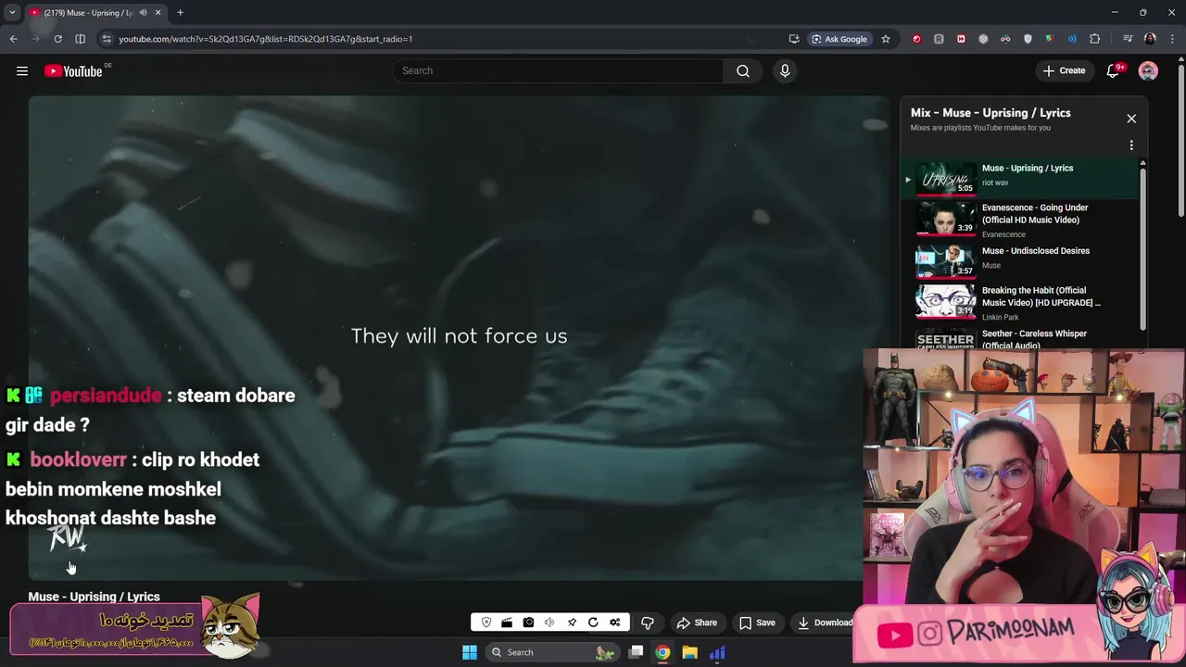Open the Windows Start menu
Viewport: 1186px width, 667px height.
[470, 652]
